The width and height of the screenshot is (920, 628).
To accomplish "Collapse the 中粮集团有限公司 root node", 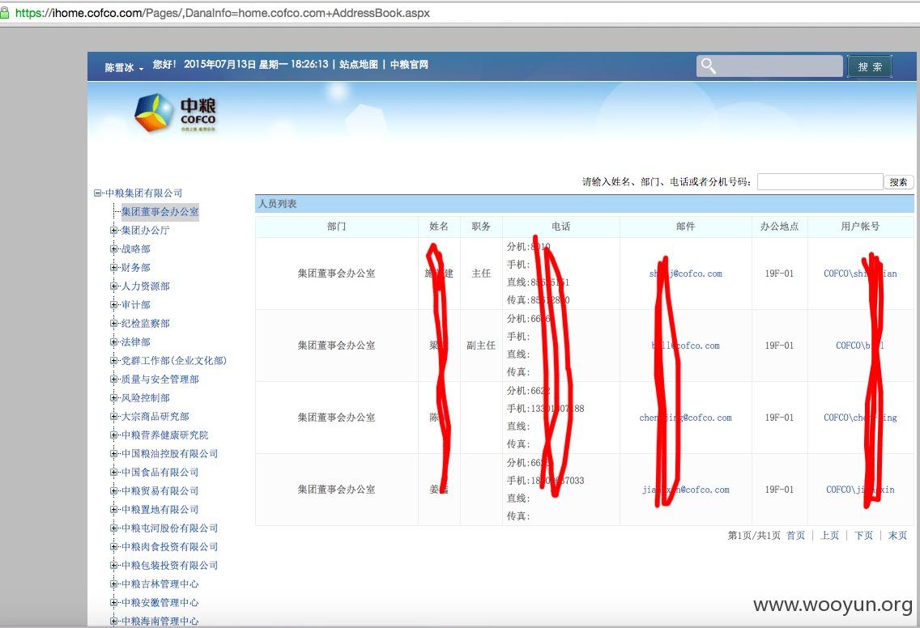I will click(97, 193).
